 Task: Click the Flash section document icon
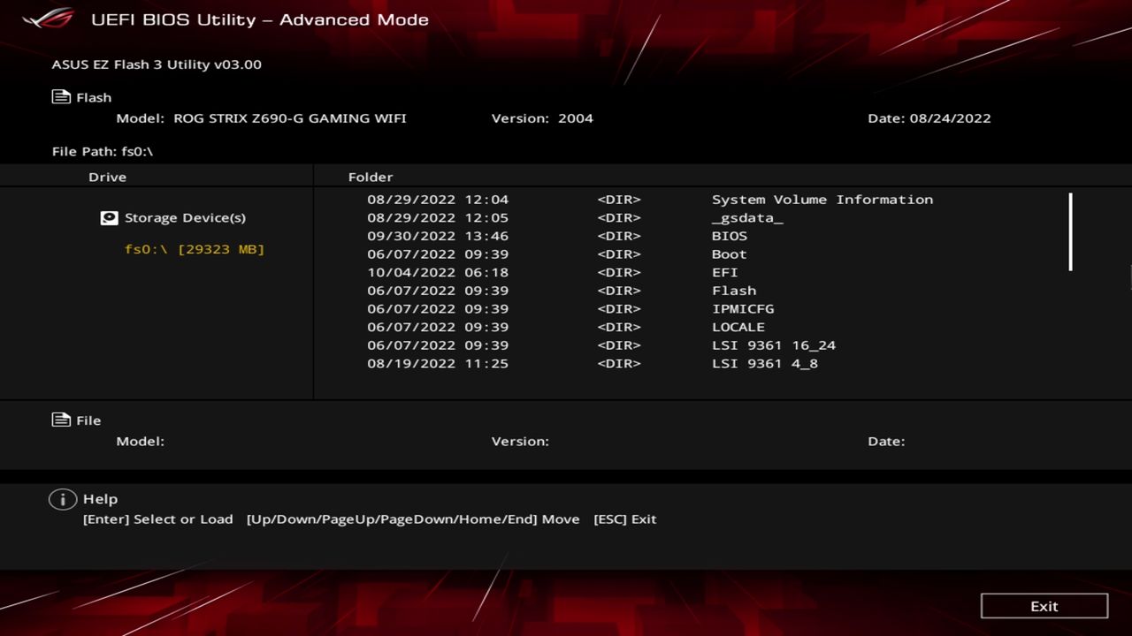pyautogui.click(x=61, y=97)
